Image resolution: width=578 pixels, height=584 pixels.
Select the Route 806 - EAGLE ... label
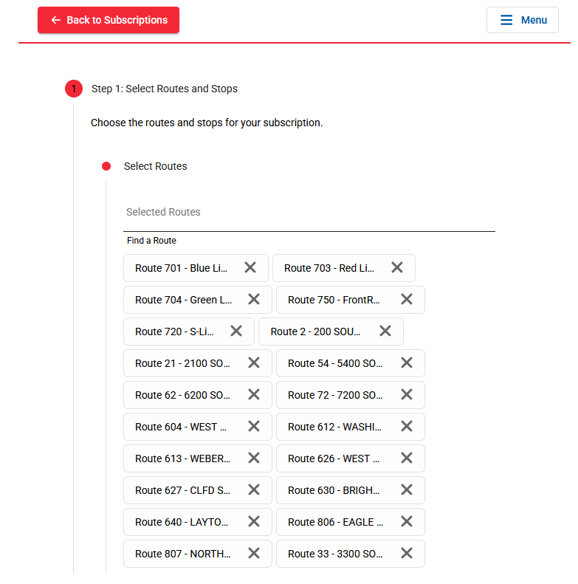(x=336, y=522)
